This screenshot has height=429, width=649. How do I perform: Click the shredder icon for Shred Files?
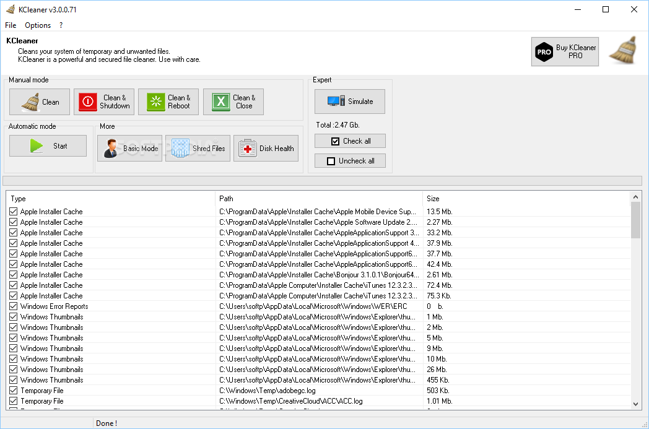point(180,148)
